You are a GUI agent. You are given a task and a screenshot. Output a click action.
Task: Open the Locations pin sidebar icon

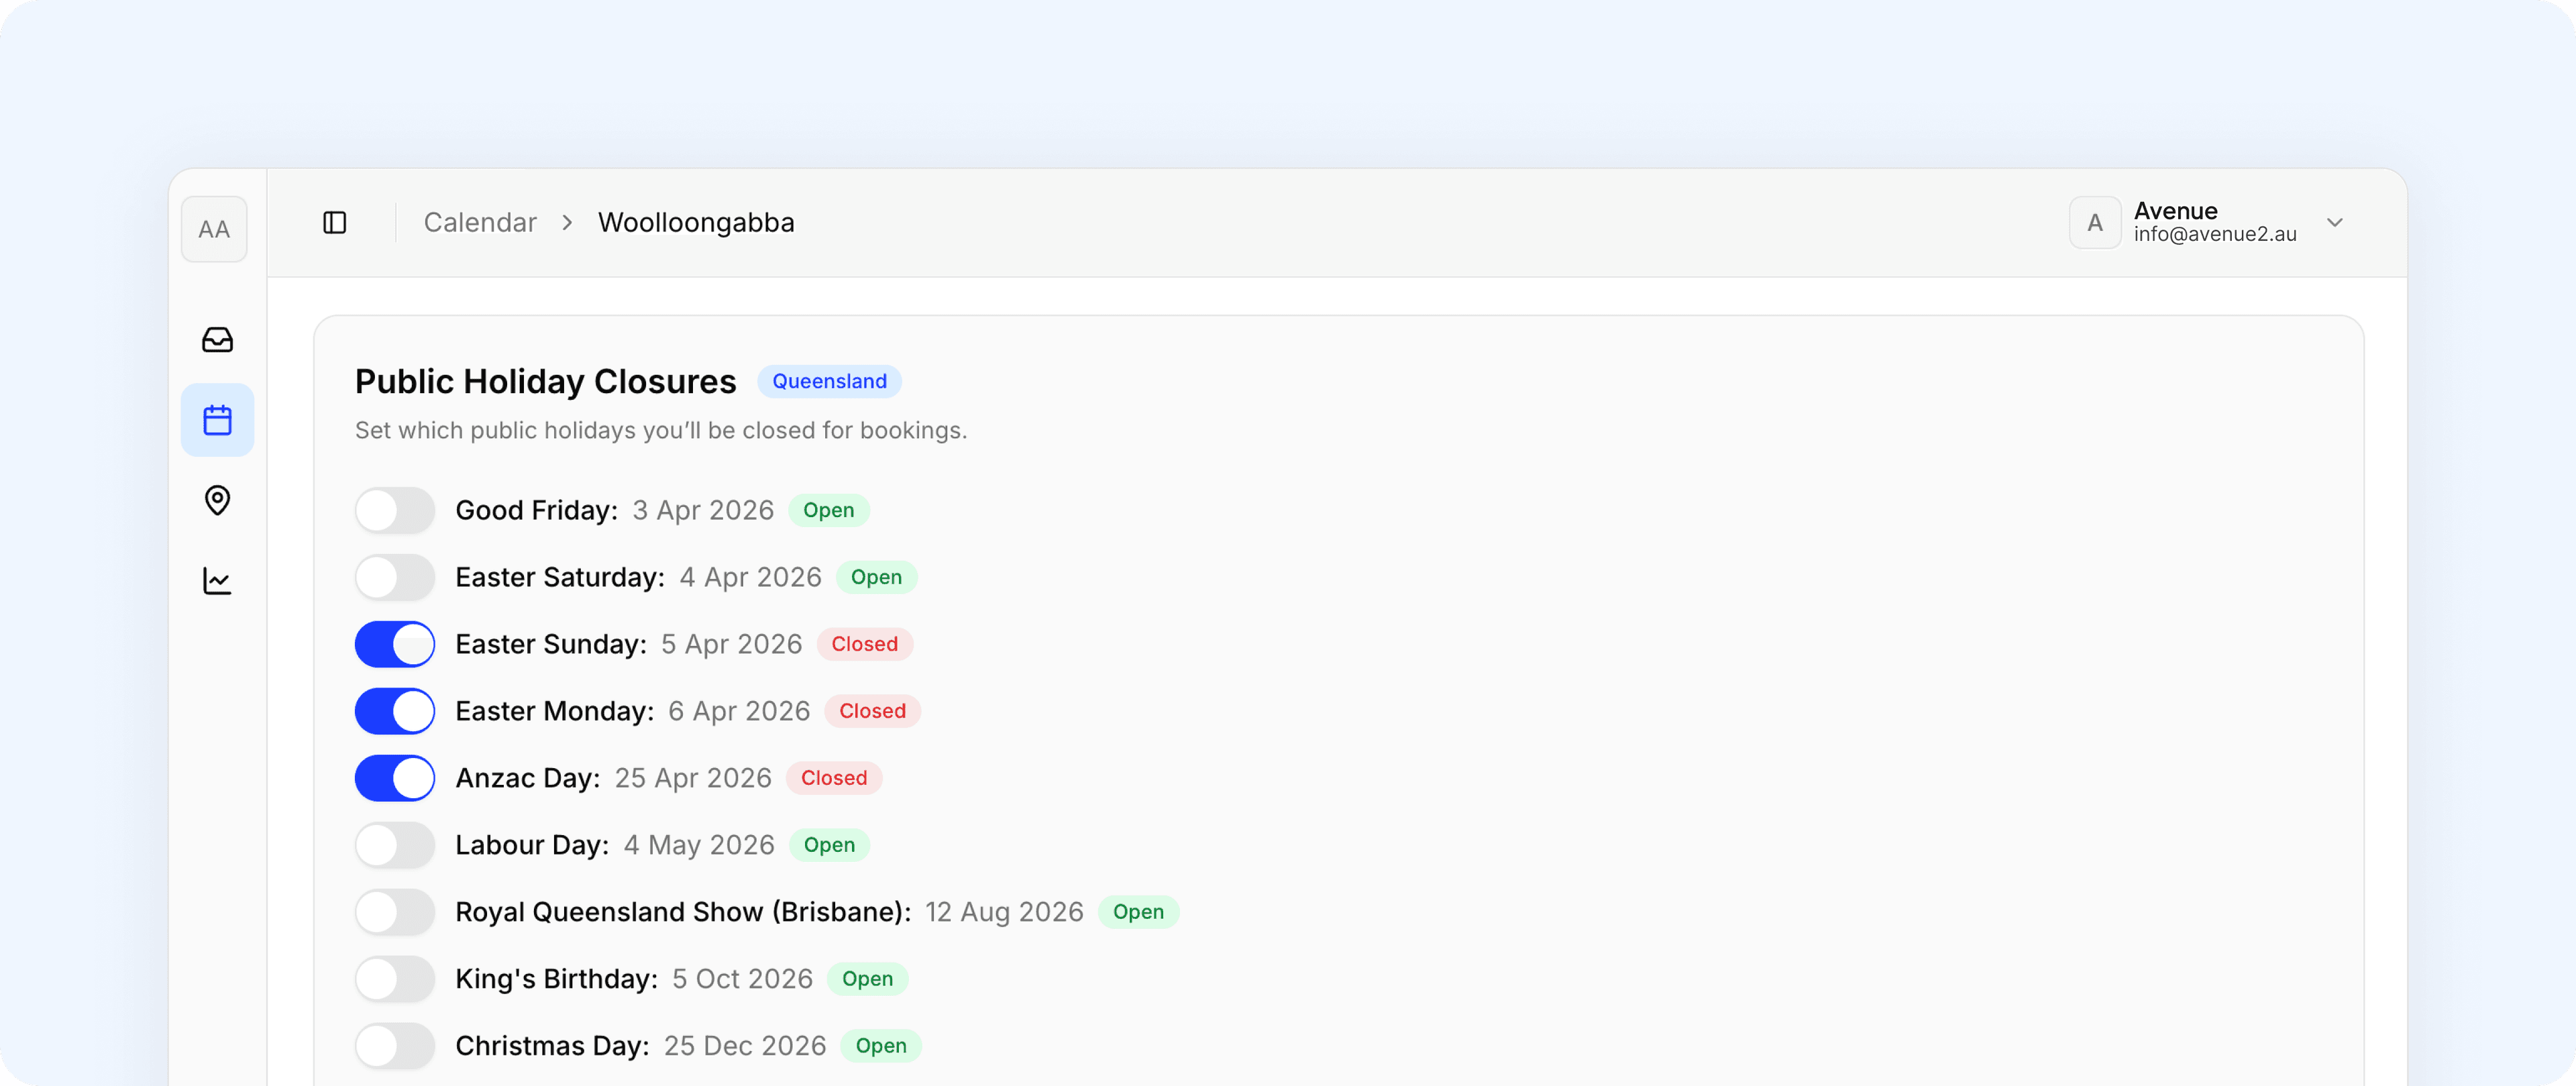(x=217, y=500)
